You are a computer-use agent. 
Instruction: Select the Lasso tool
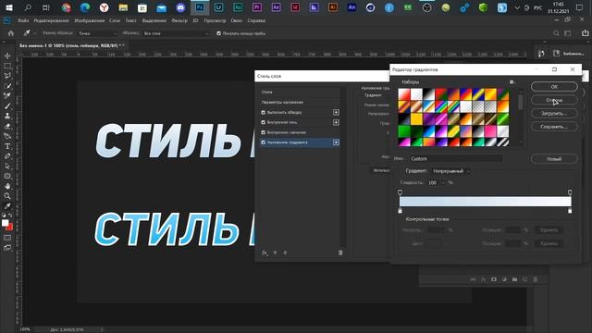click(x=7, y=76)
